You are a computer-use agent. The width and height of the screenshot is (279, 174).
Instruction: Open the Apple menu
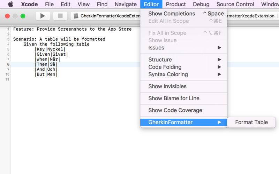(x=11, y=4)
